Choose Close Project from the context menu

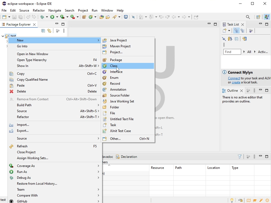coord(54,152)
